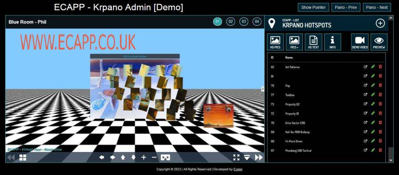
Task: Click the INFO icon button
Action: 332,42
